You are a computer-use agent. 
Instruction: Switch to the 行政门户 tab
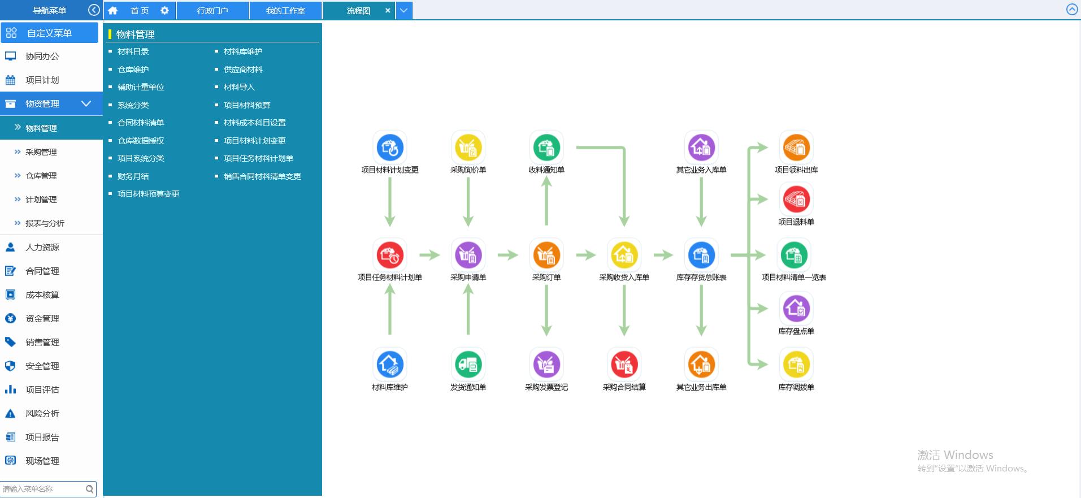click(x=212, y=11)
